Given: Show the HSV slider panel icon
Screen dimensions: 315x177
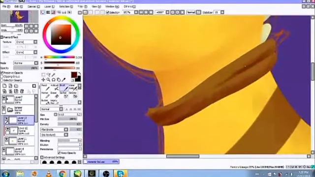Looking at the screenshot, I should point(53,12).
